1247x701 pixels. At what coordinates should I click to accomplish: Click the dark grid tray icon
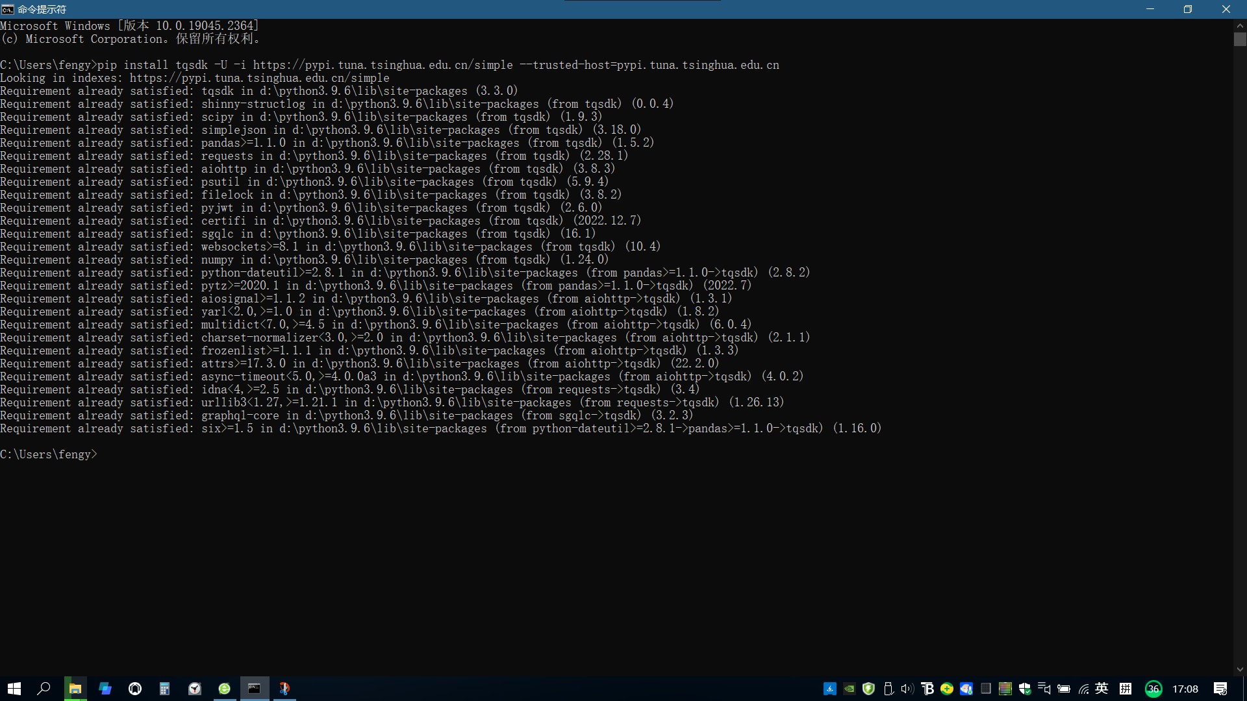coord(986,689)
